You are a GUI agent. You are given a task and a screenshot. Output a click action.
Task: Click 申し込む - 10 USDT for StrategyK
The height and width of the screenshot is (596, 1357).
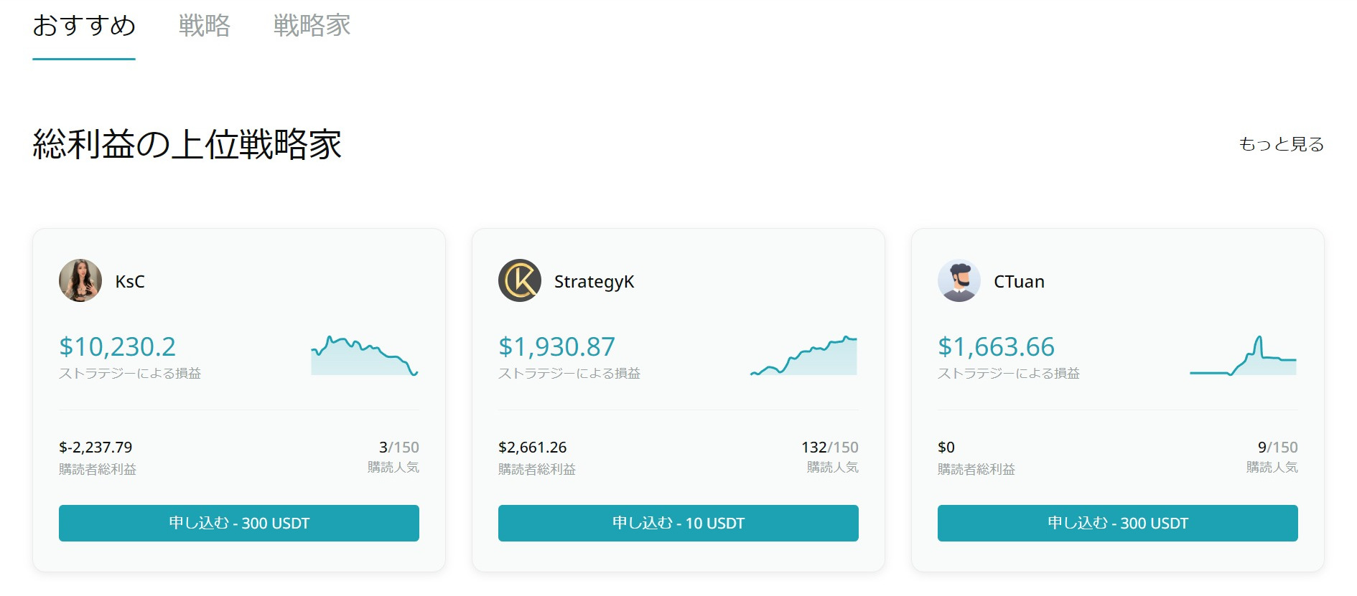point(678,523)
